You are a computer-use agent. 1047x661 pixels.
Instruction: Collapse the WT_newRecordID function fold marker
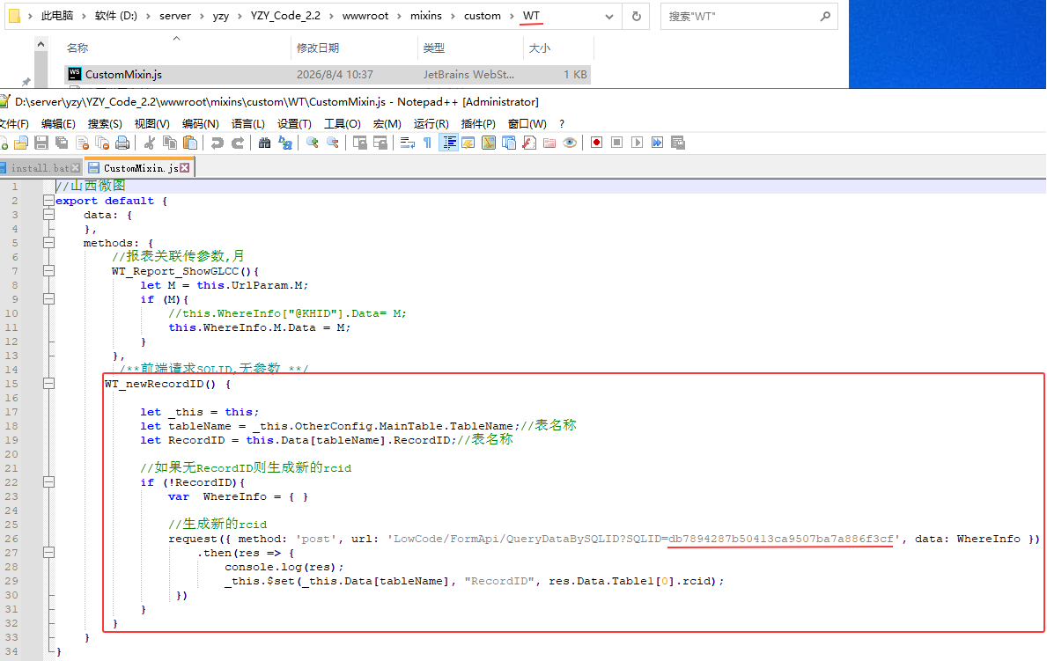[x=48, y=383]
